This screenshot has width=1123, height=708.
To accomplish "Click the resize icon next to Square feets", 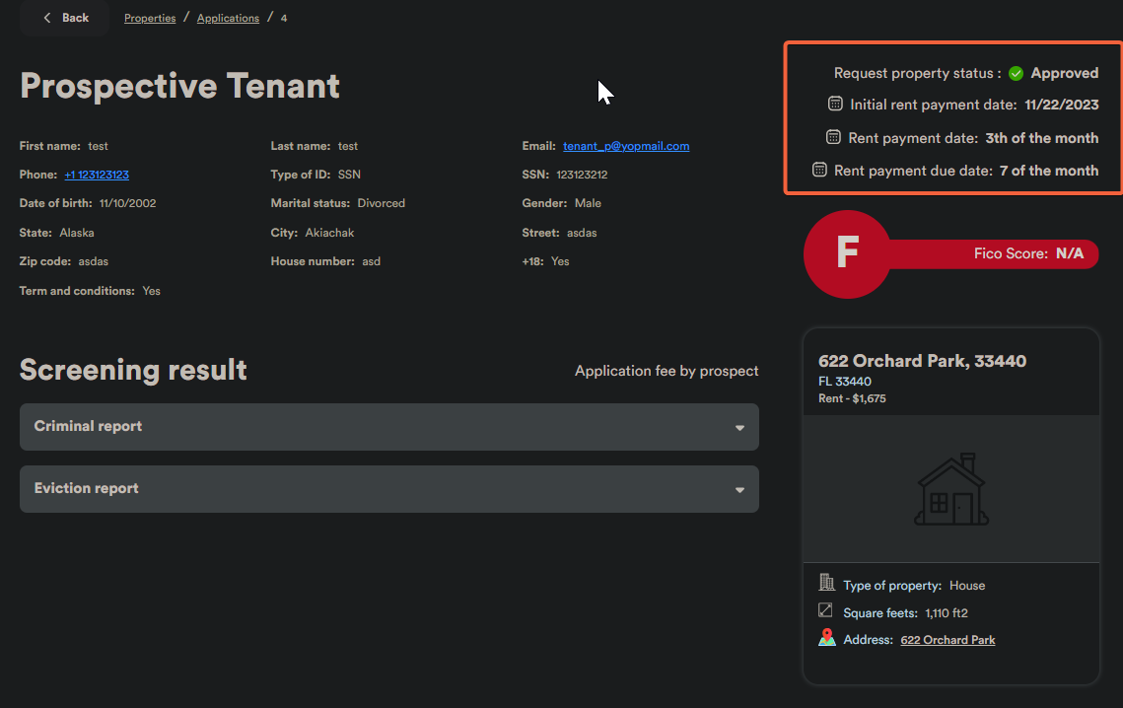I will (x=826, y=611).
